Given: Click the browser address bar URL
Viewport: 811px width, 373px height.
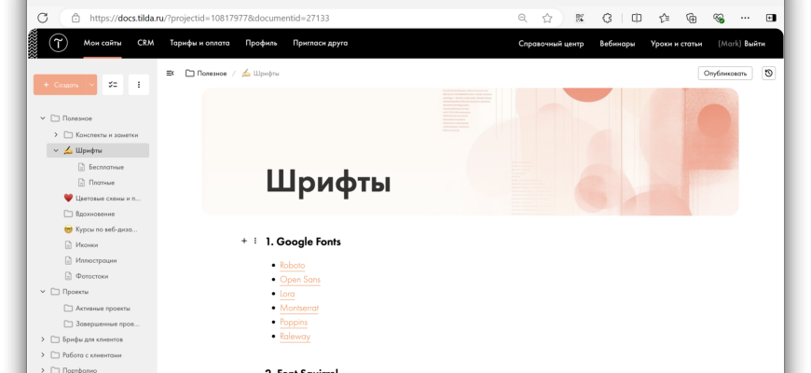Looking at the screenshot, I should pos(210,18).
